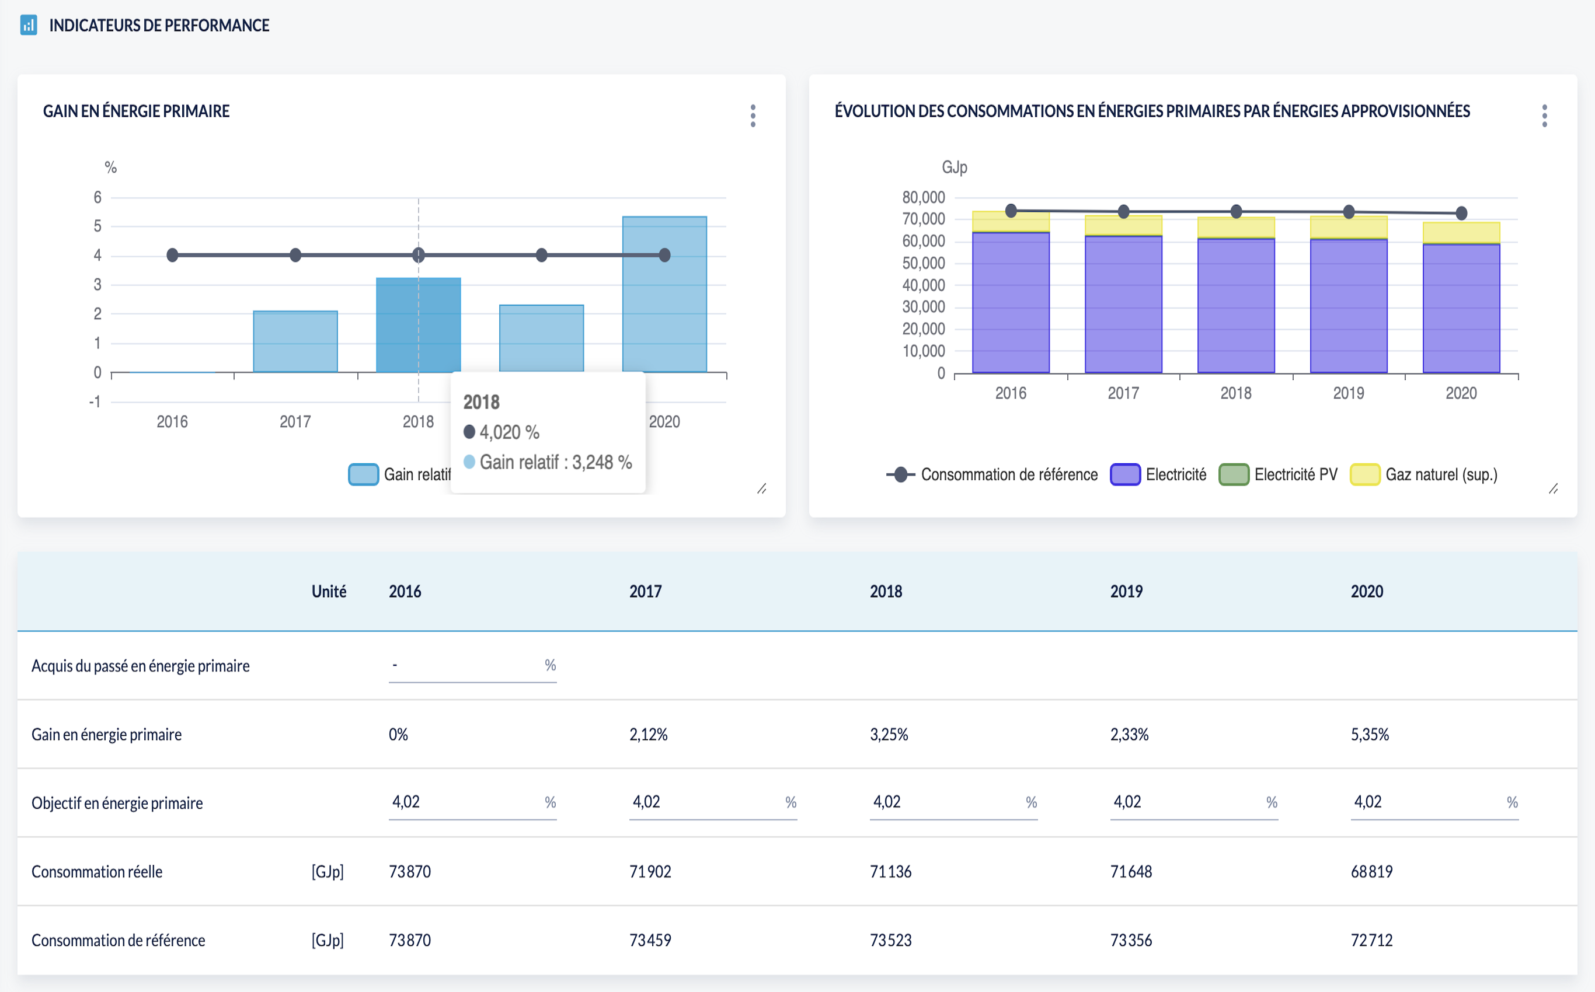Edit the 2016 Objectif en énergie primaire field
Image resolution: width=1595 pixels, height=992 pixels.
click(x=472, y=802)
